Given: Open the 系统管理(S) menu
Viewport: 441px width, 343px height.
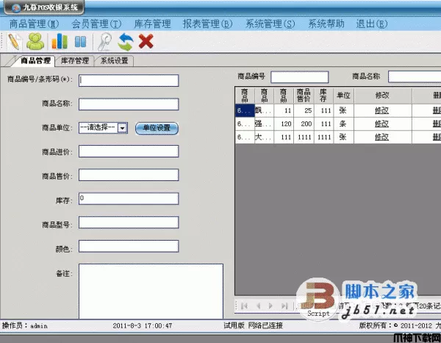Looking at the screenshot, I should [270, 24].
